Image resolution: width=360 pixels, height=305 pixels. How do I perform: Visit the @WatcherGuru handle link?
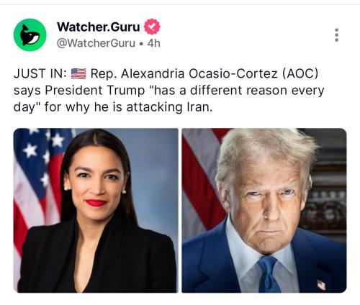(96, 43)
